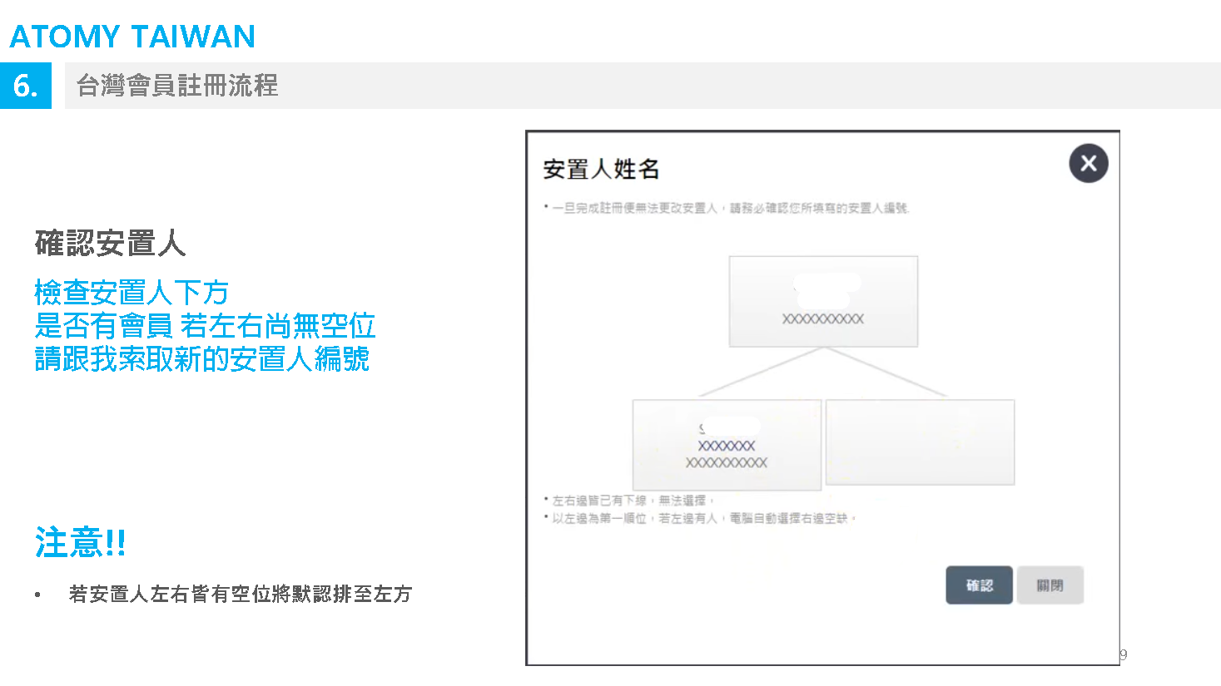Click the section number 6. badge

(x=26, y=86)
